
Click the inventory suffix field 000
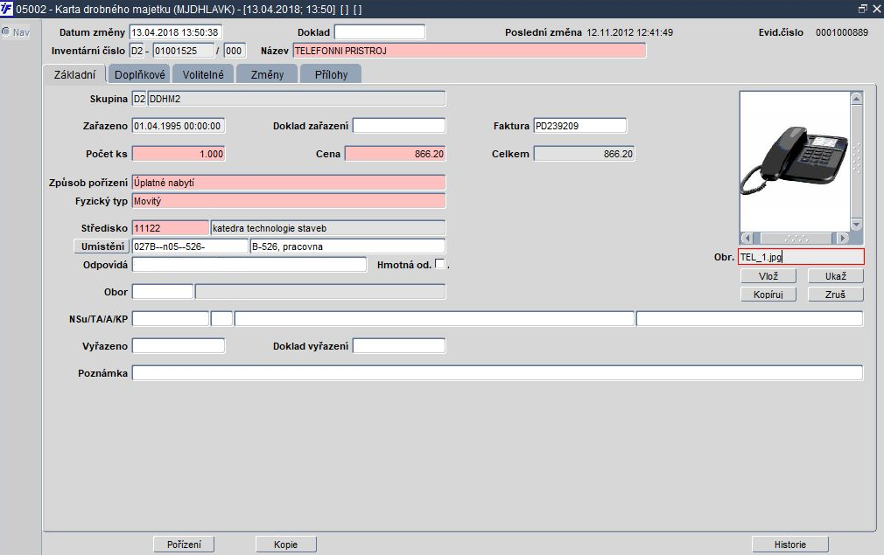[235, 51]
